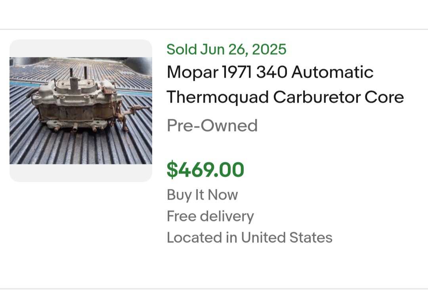Image resolution: width=428 pixels, height=290 pixels.
Task: Click the word "Carburetor" in the title
Action: [x=317, y=97]
